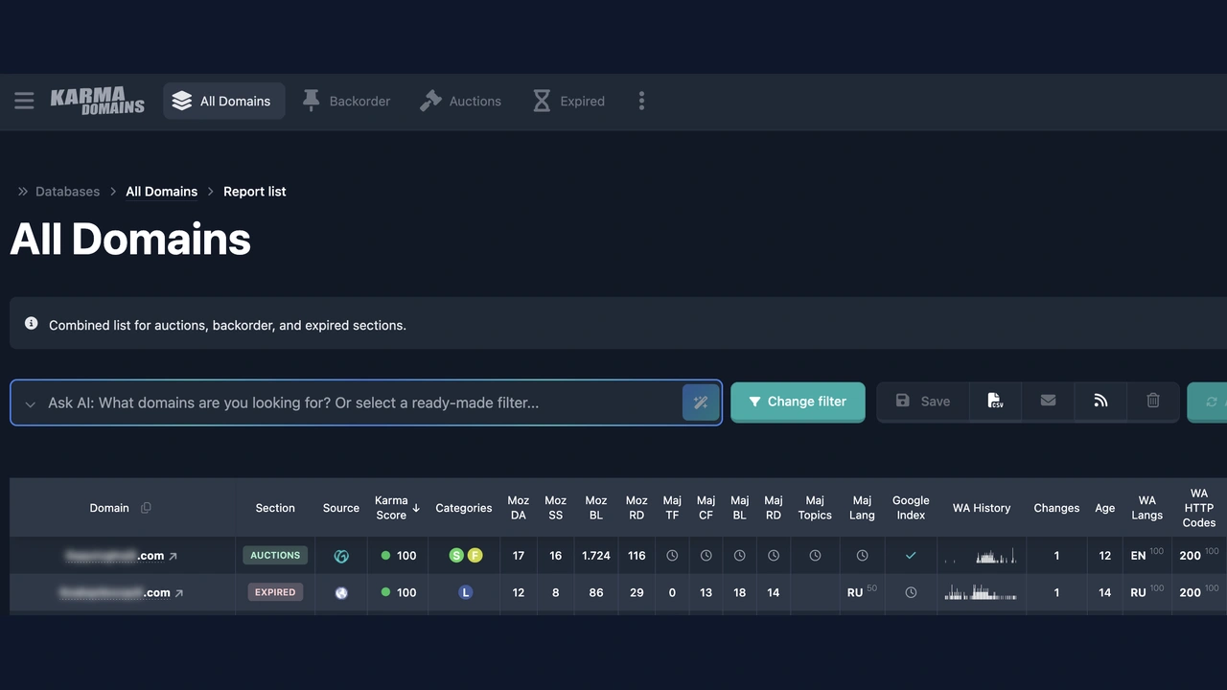Expand the ready-made filter chevron

coord(30,403)
